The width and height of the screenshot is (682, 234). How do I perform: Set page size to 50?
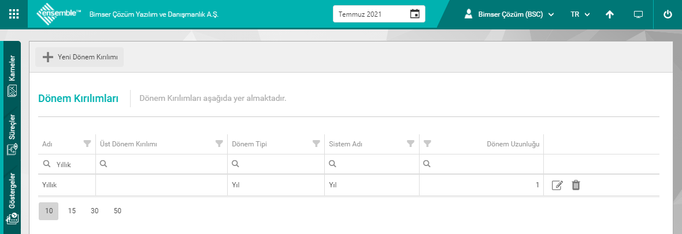coord(117,211)
